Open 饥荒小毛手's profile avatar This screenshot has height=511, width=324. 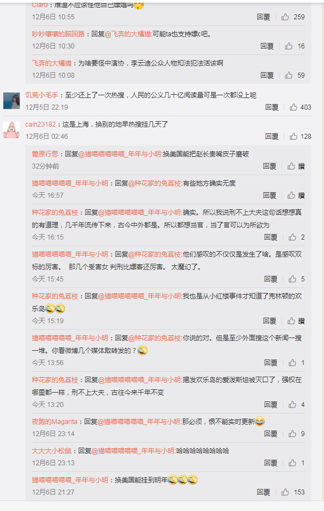tap(12, 101)
